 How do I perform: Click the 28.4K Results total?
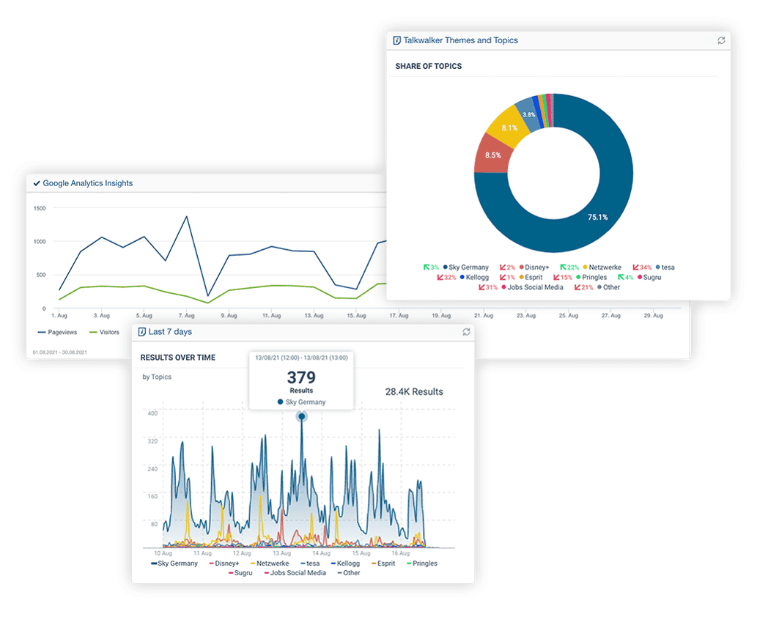pos(414,392)
